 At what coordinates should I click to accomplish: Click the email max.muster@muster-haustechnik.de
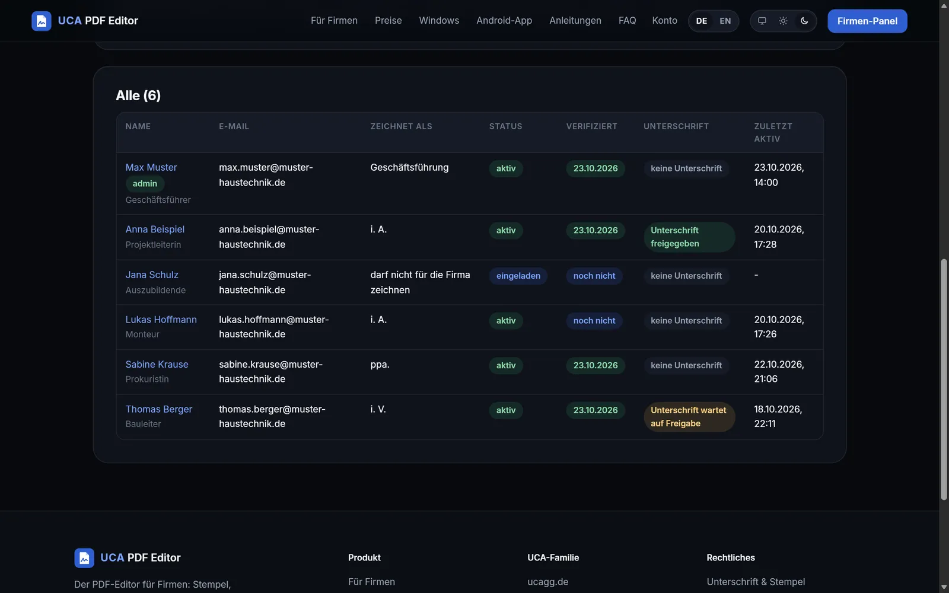point(266,175)
